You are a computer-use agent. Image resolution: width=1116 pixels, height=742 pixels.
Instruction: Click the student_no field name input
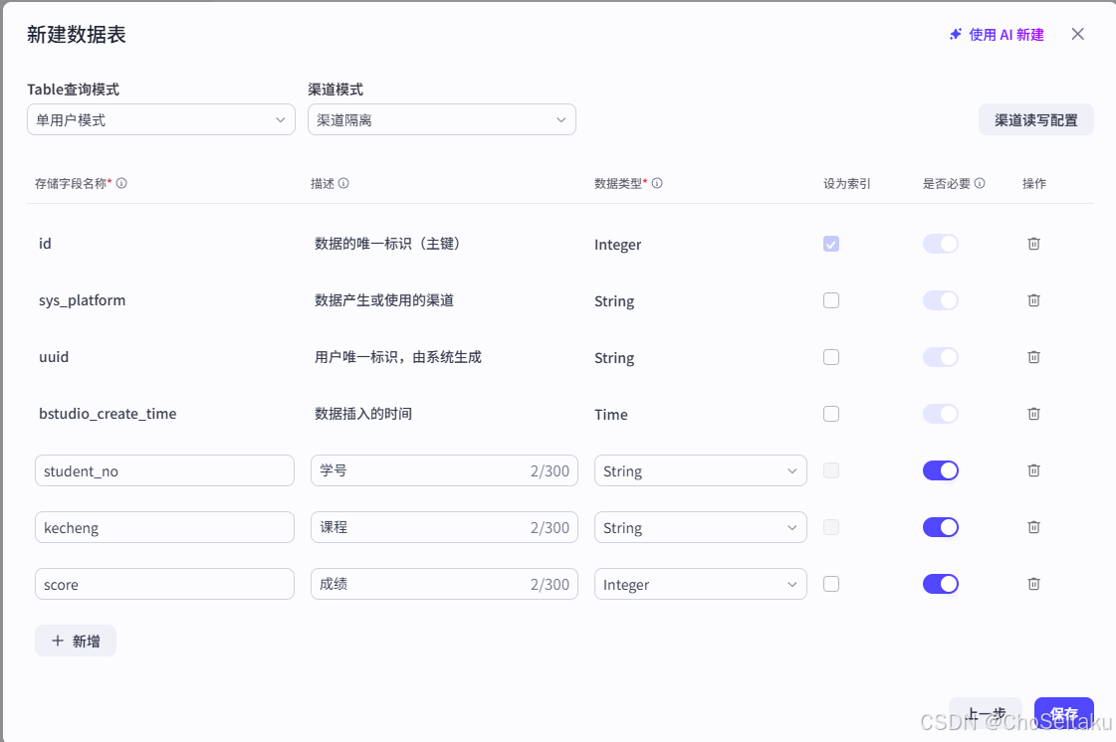(x=164, y=470)
